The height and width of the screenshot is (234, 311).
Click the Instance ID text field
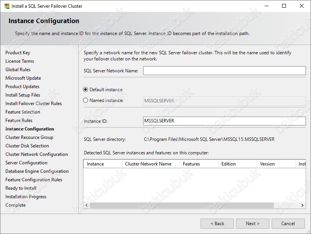click(x=224, y=121)
